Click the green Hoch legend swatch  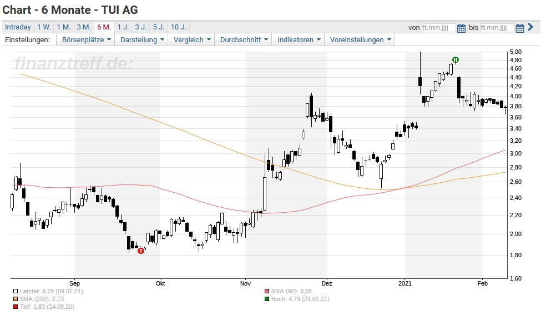click(x=267, y=299)
